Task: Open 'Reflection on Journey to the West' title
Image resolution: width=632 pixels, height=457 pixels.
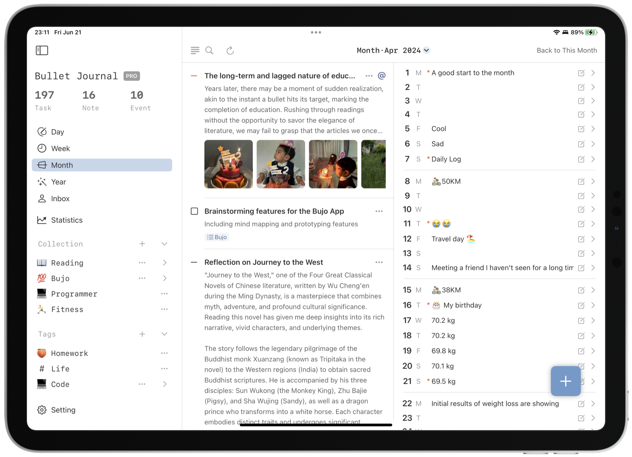Action: (264, 262)
